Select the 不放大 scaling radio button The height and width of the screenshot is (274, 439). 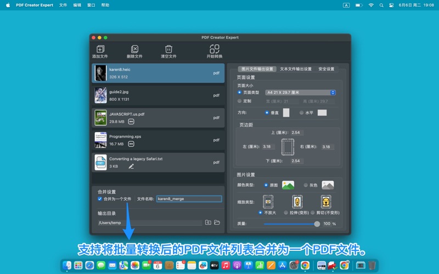tap(260, 213)
